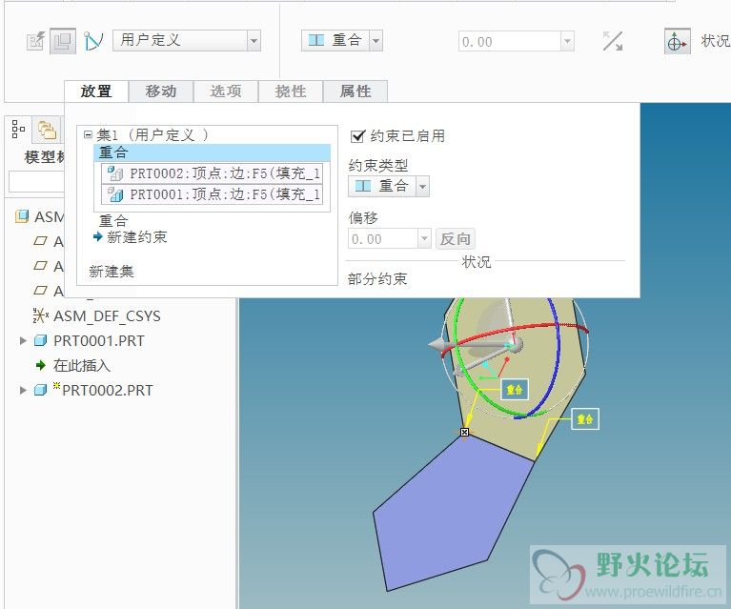The height and width of the screenshot is (609, 731).
Task: Select the second 重合 constraint entry
Action: point(113,220)
